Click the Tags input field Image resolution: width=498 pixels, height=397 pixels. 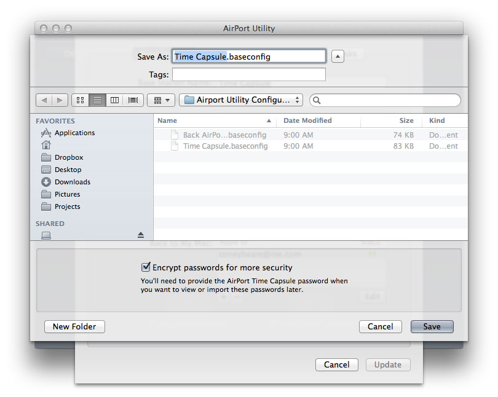(249, 74)
